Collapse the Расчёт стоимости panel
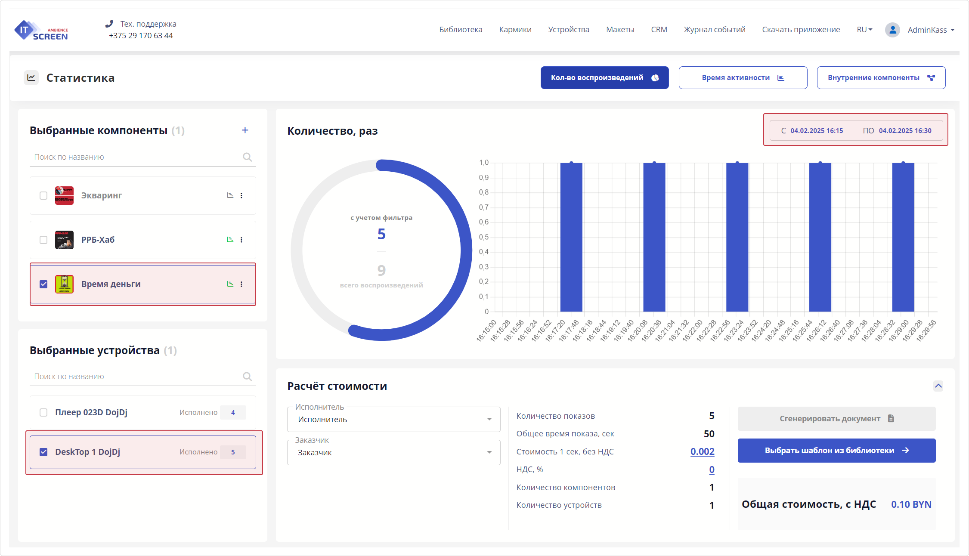 [x=938, y=386]
